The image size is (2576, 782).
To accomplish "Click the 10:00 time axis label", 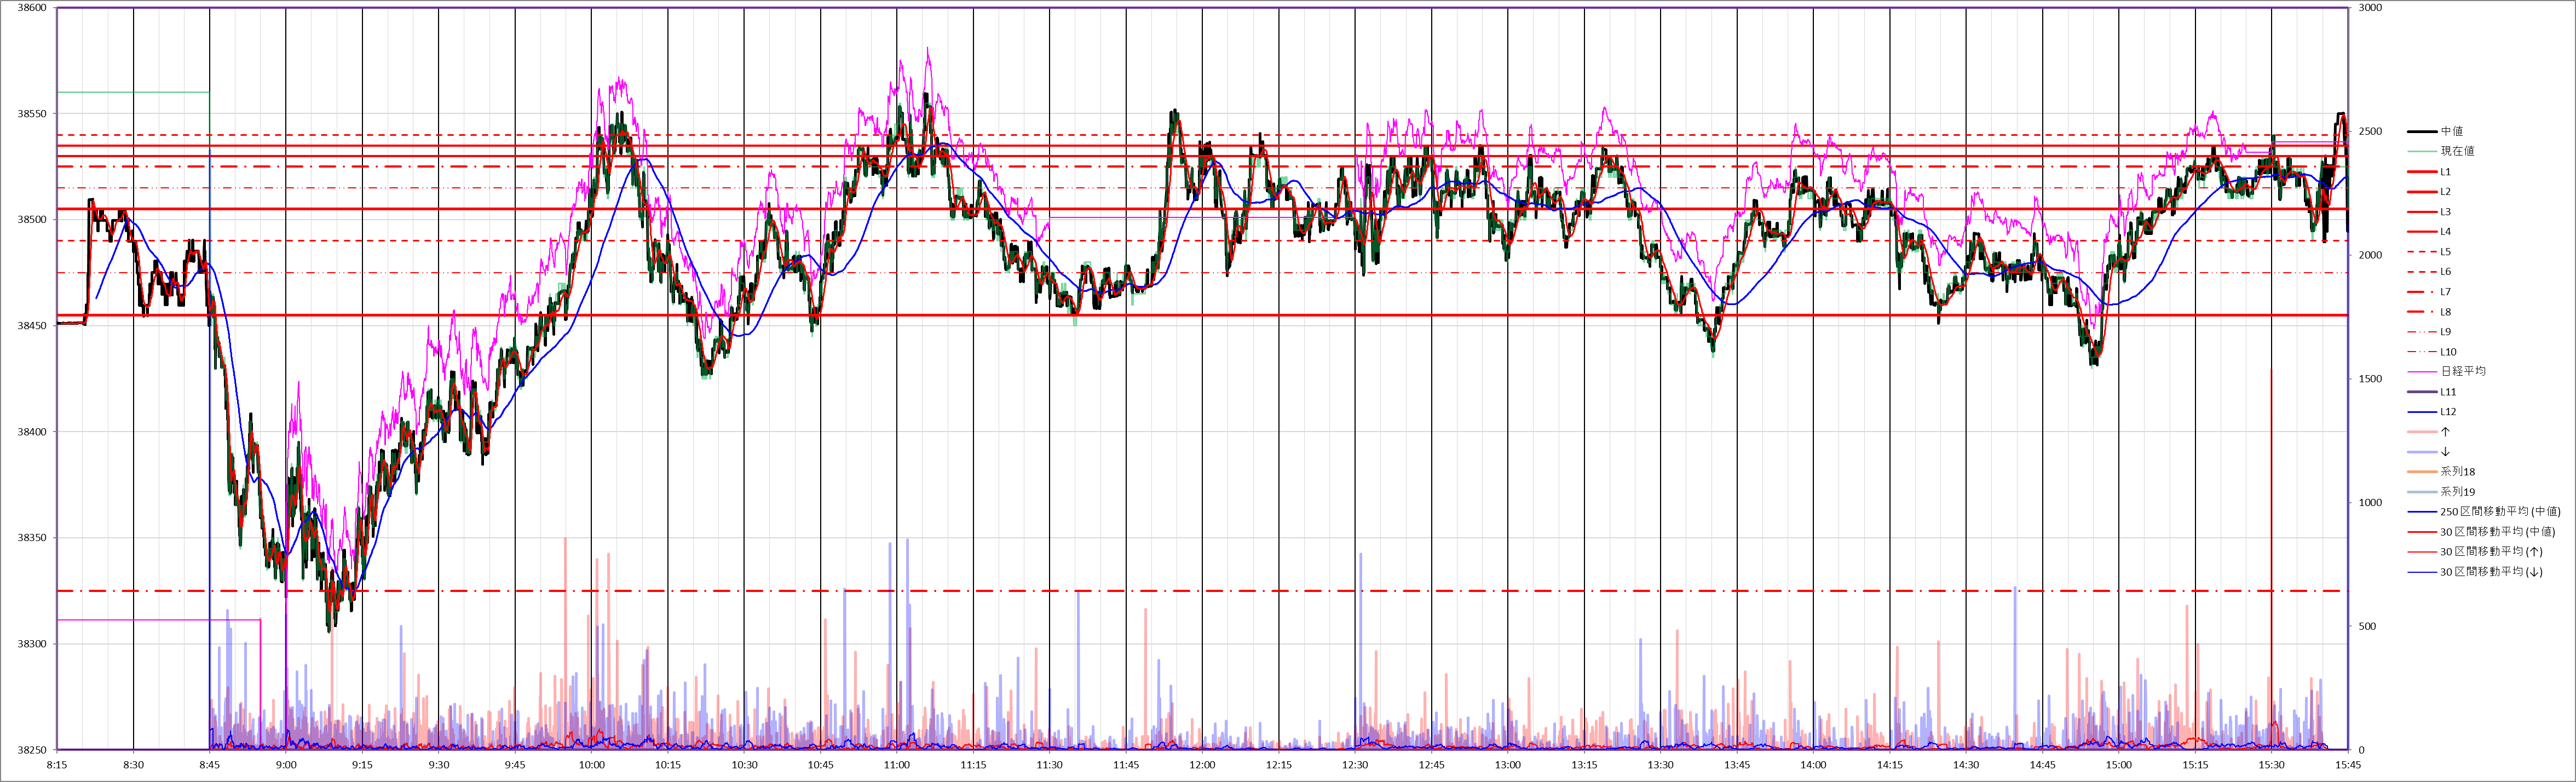I will click(592, 765).
